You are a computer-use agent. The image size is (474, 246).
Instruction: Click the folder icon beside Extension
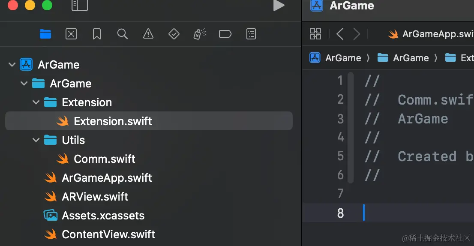tap(50, 102)
